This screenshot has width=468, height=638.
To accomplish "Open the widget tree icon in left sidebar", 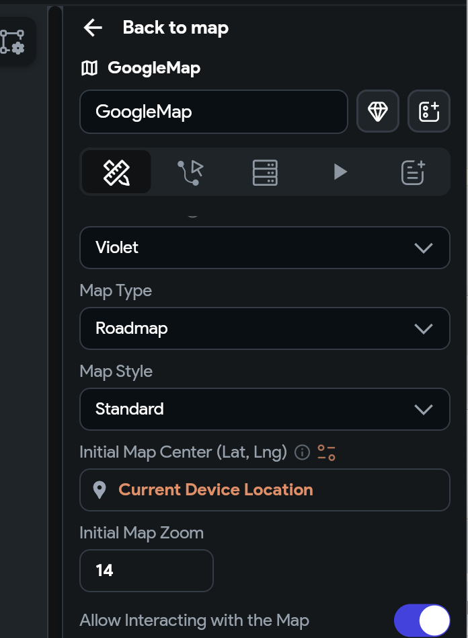I will pyautogui.click(x=13, y=42).
